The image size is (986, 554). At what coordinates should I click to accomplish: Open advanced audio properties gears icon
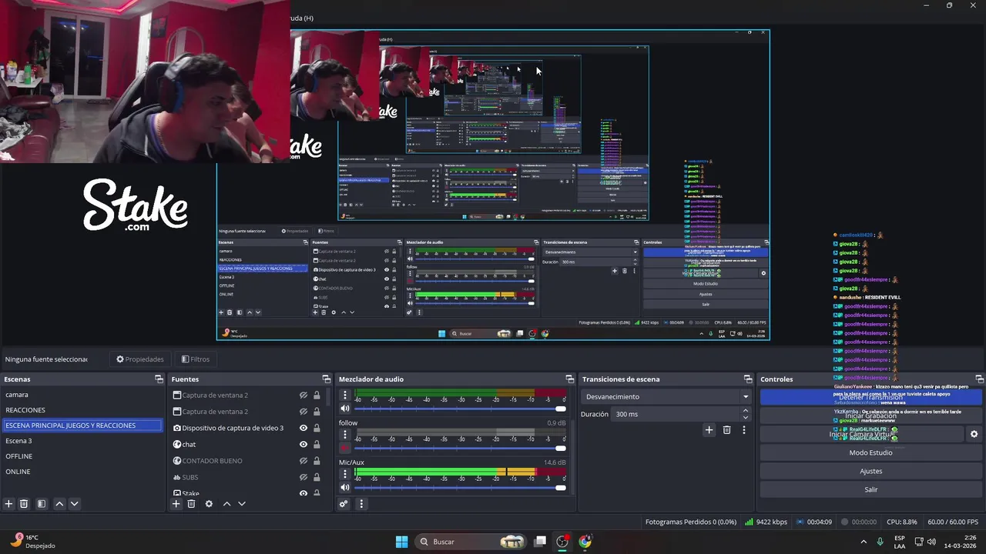coord(344,504)
